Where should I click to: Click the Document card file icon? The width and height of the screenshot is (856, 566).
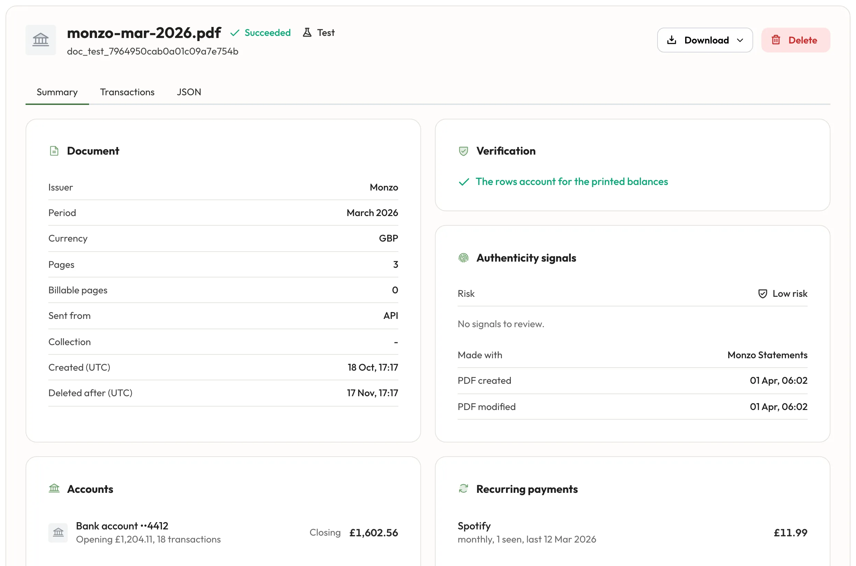pos(54,151)
